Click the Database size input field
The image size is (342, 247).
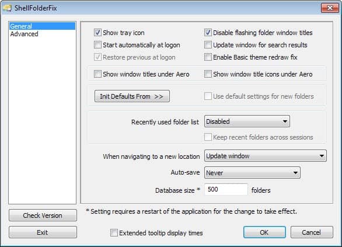point(226,189)
